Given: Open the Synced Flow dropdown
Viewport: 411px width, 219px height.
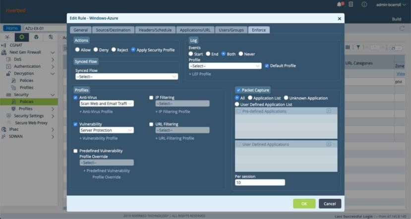Looking at the screenshot, I should 126,76.
